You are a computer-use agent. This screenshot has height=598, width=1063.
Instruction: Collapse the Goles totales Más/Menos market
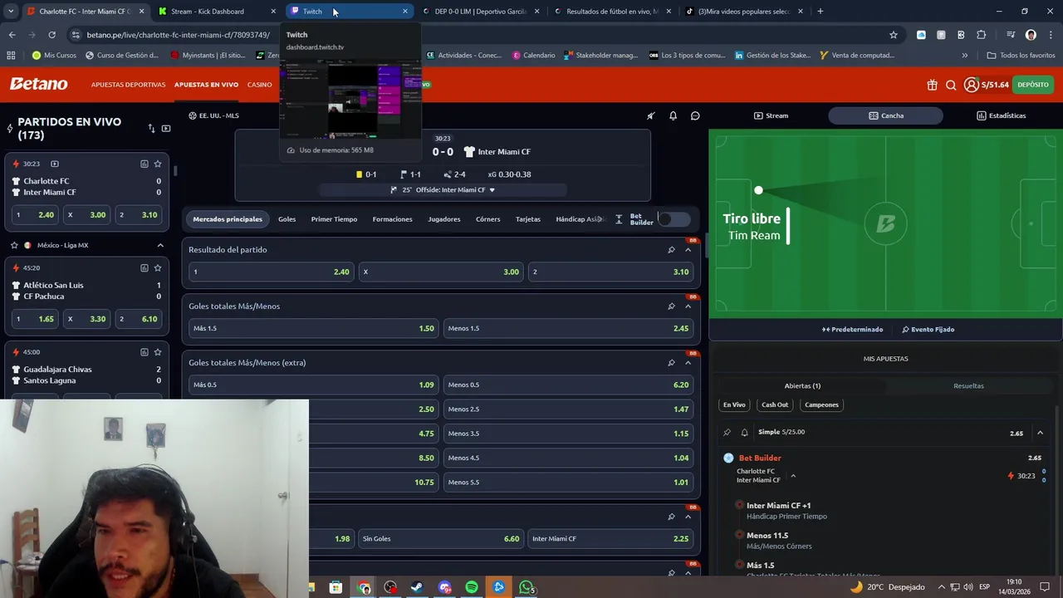click(x=688, y=306)
